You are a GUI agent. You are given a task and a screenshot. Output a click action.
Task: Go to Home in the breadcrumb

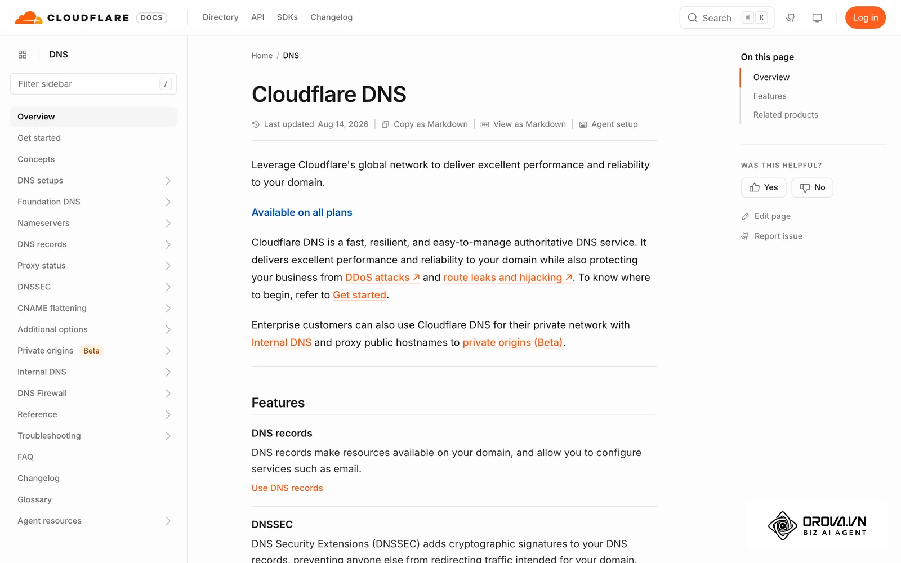pos(262,56)
